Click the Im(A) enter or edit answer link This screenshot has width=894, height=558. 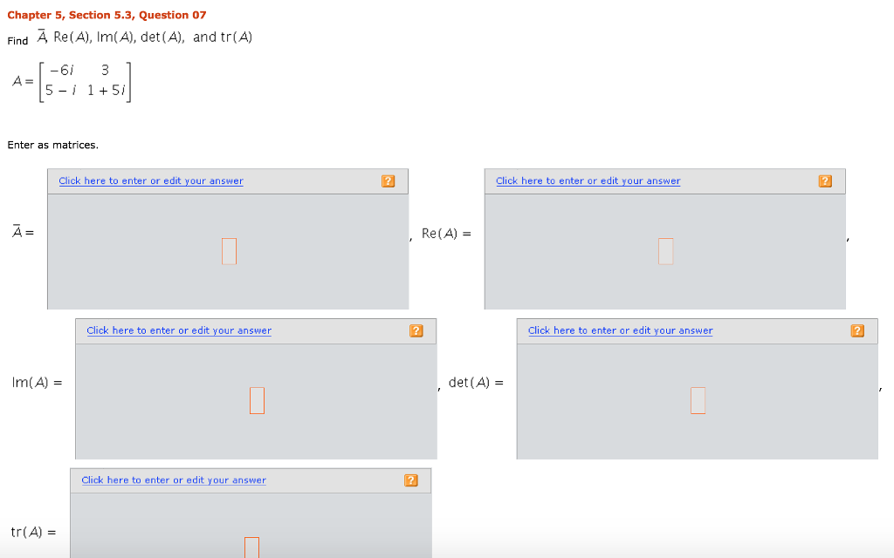click(x=179, y=331)
